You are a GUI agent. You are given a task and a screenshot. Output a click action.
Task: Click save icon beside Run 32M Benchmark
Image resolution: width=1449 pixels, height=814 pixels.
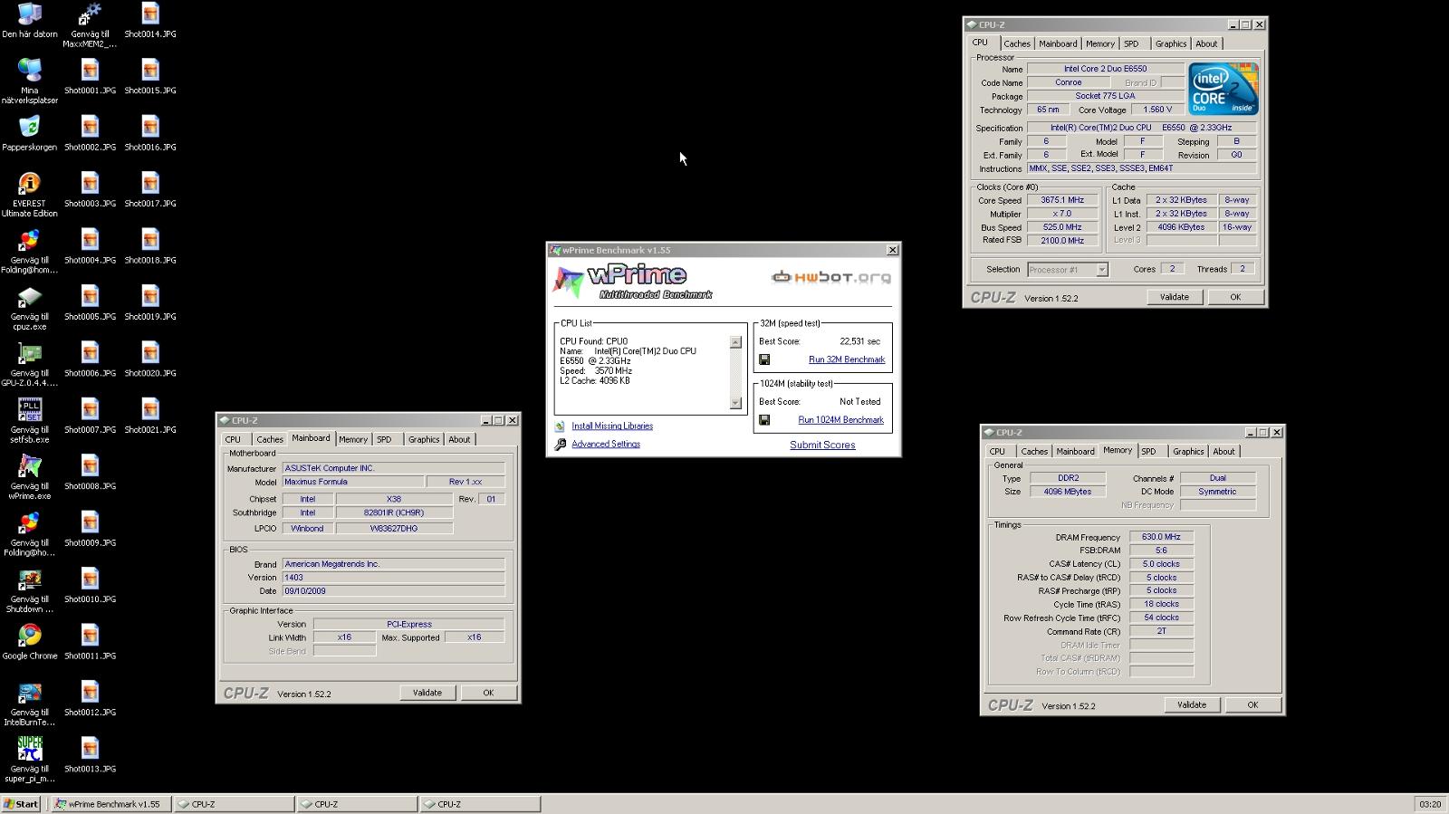[x=764, y=359]
